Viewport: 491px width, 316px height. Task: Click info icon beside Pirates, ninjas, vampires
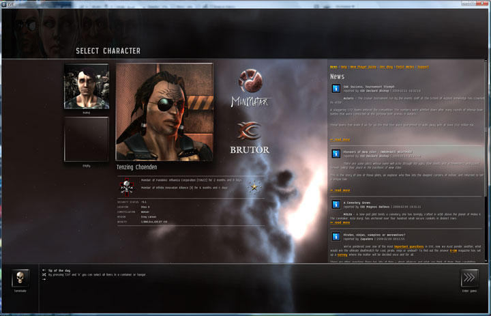click(x=336, y=236)
